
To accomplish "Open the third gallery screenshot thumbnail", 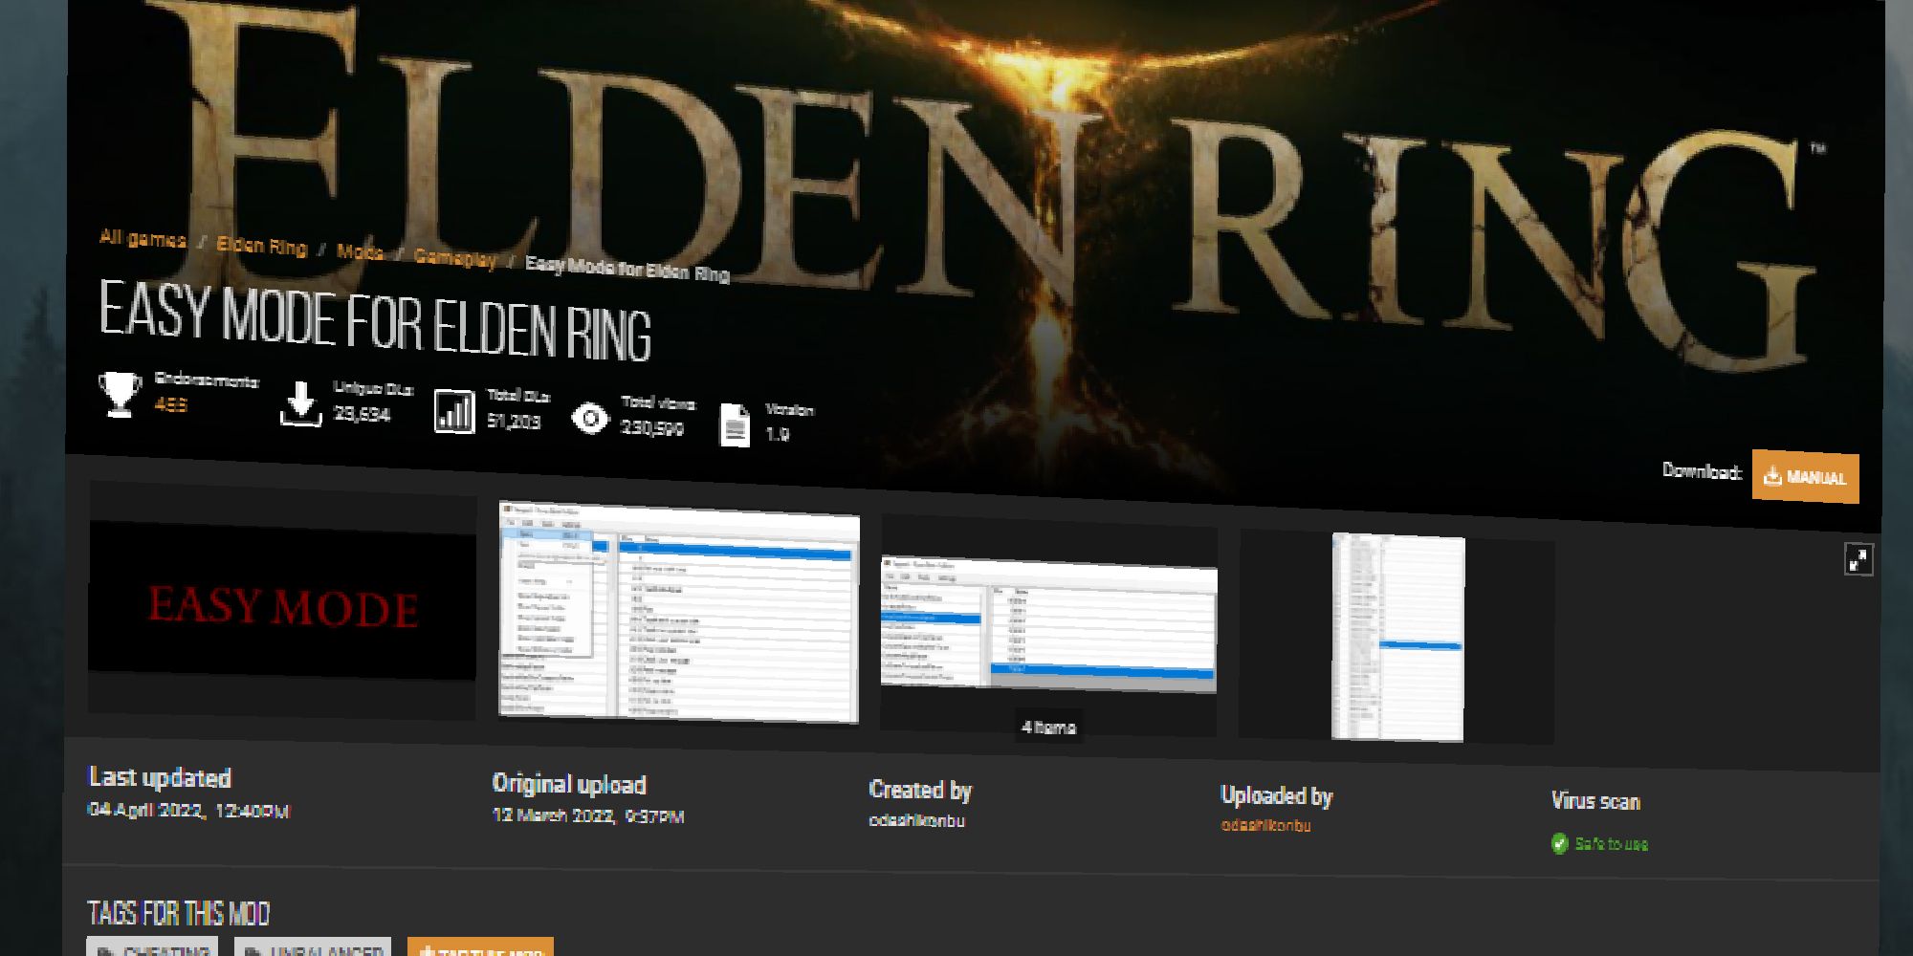I will click(x=1048, y=623).
